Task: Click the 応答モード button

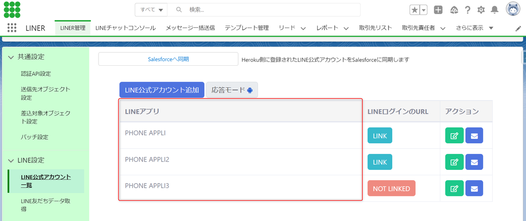Action: [x=232, y=90]
